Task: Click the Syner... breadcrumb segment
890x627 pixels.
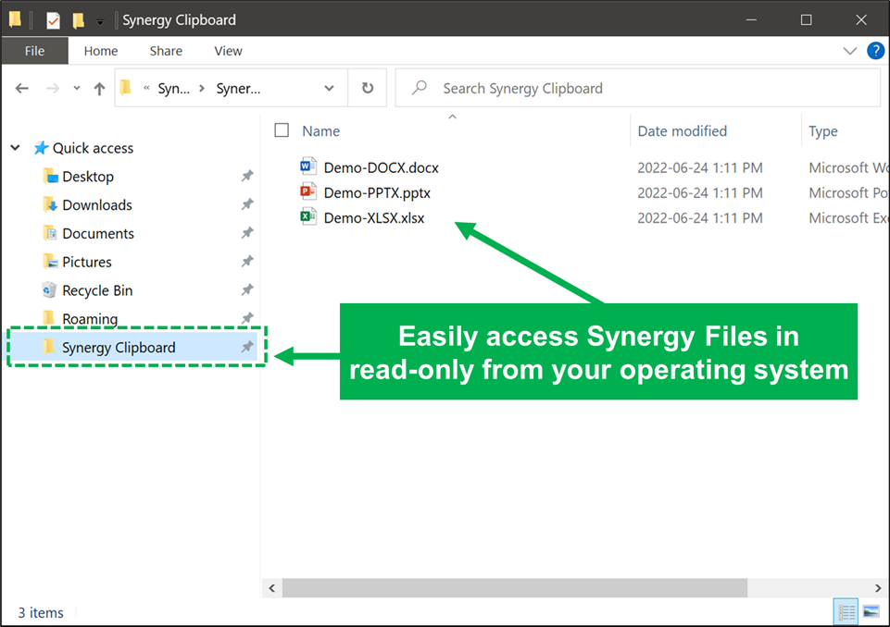Action: click(238, 89)
